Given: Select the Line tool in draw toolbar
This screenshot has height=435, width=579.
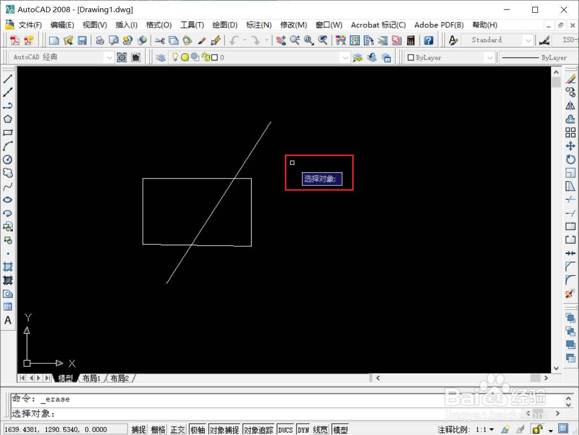Looking at the screenshot, I should coord(8,79).
